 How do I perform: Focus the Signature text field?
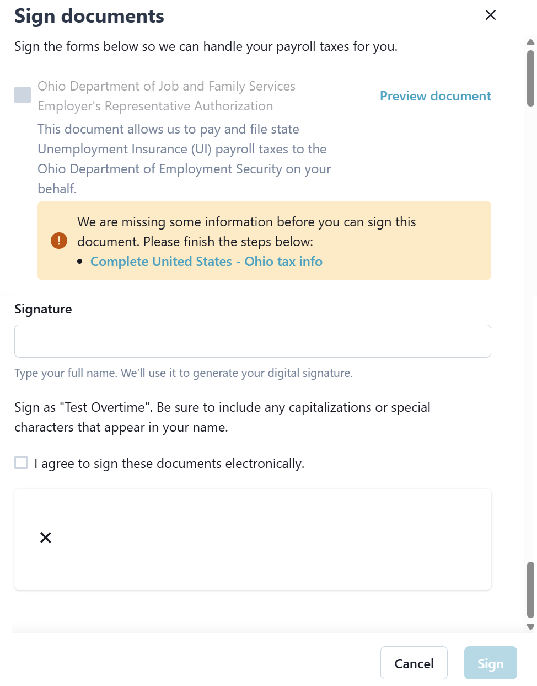pyautogui.click(x=253, y=341)
